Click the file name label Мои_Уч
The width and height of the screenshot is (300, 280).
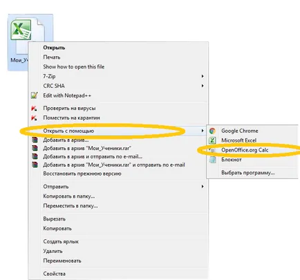click(19, 60)
